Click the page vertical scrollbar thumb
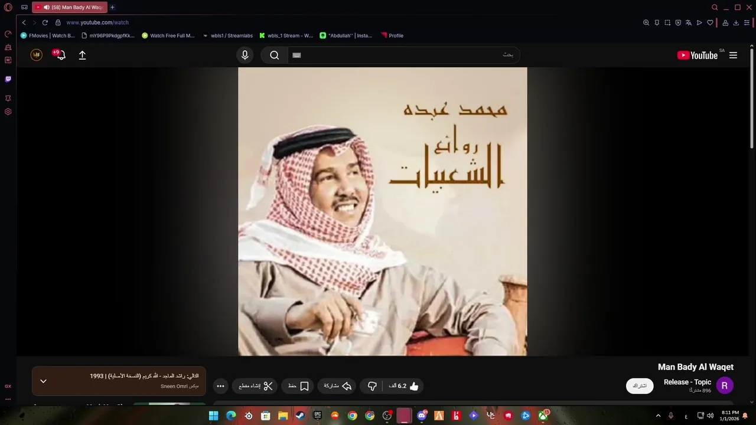Image resolution: width=756 pixels, height=425 pixels. [752, 97]
